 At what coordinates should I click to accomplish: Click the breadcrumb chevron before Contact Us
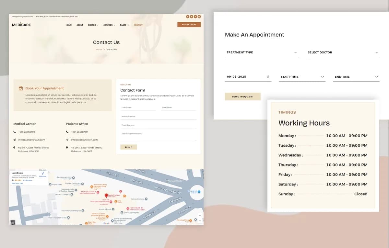click(104, 50)
